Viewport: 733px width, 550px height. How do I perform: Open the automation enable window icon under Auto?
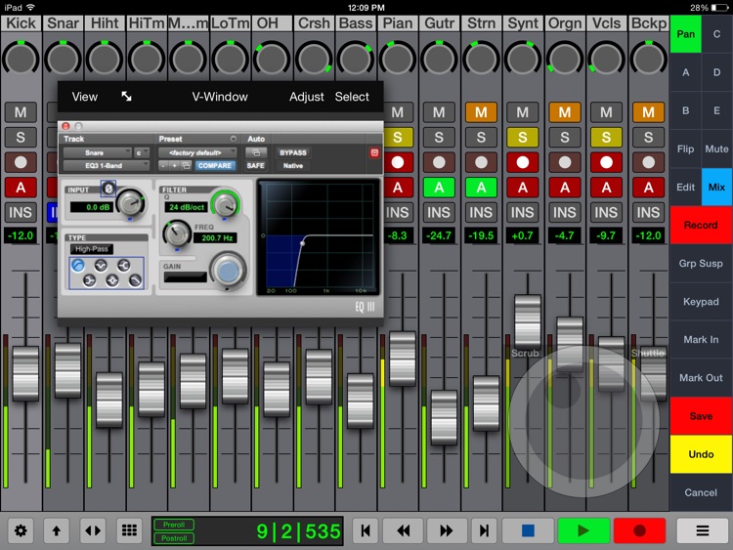pyautogui.click(x=256, y=152)
